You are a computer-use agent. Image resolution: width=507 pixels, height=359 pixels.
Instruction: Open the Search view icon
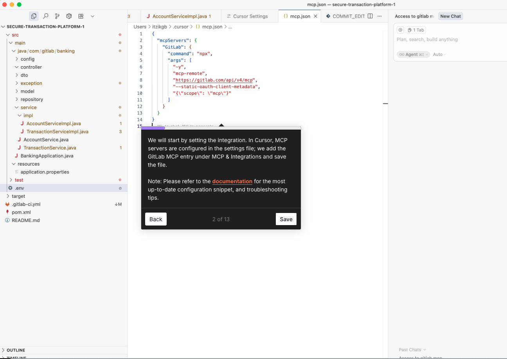pyautogui.click(x=46, y=16)
